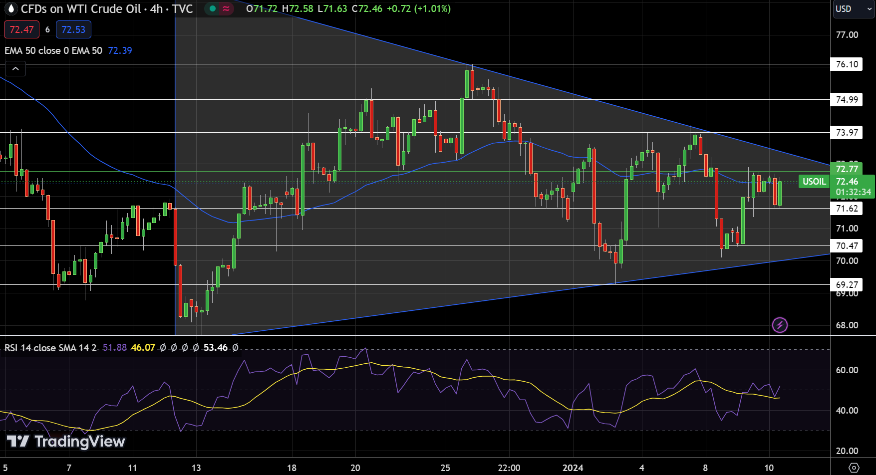The width and height of the screenshot is (876, 475).
Task: Click the 73.97 horizontal line price label
Action: click(847, 133)
